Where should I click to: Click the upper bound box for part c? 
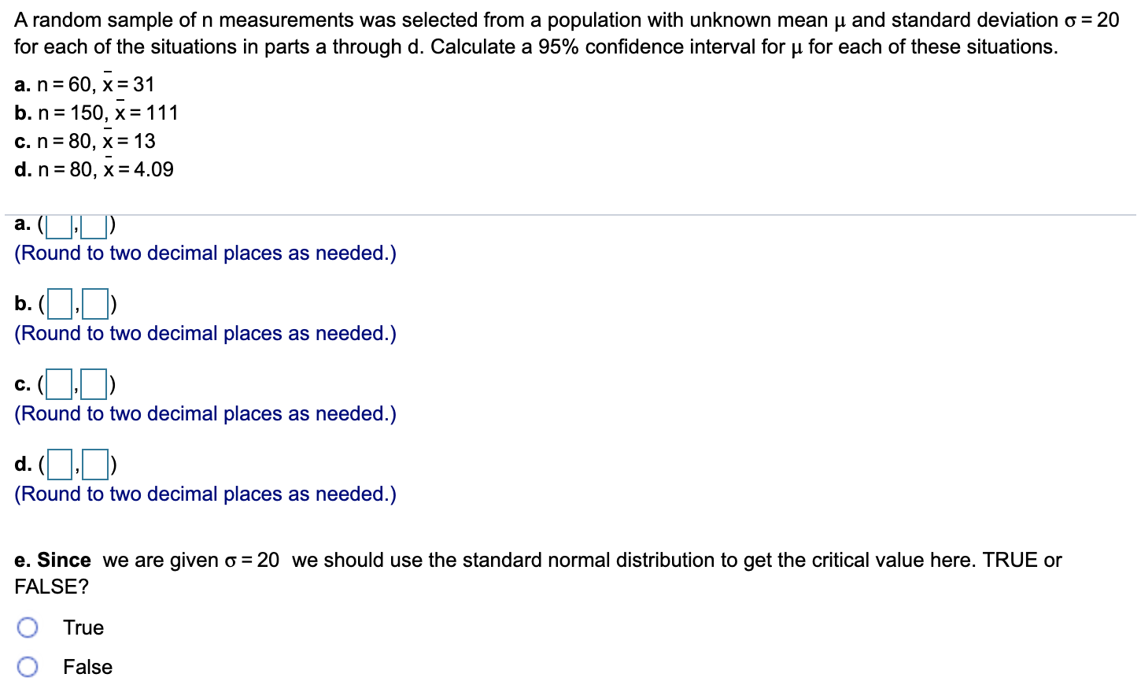[94, 383]
